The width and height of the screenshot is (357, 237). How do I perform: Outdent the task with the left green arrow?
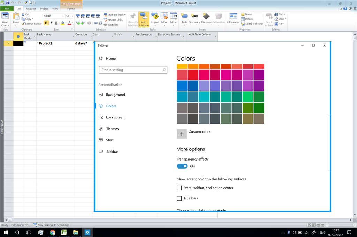pyautogui.click(x=78, y=23)
